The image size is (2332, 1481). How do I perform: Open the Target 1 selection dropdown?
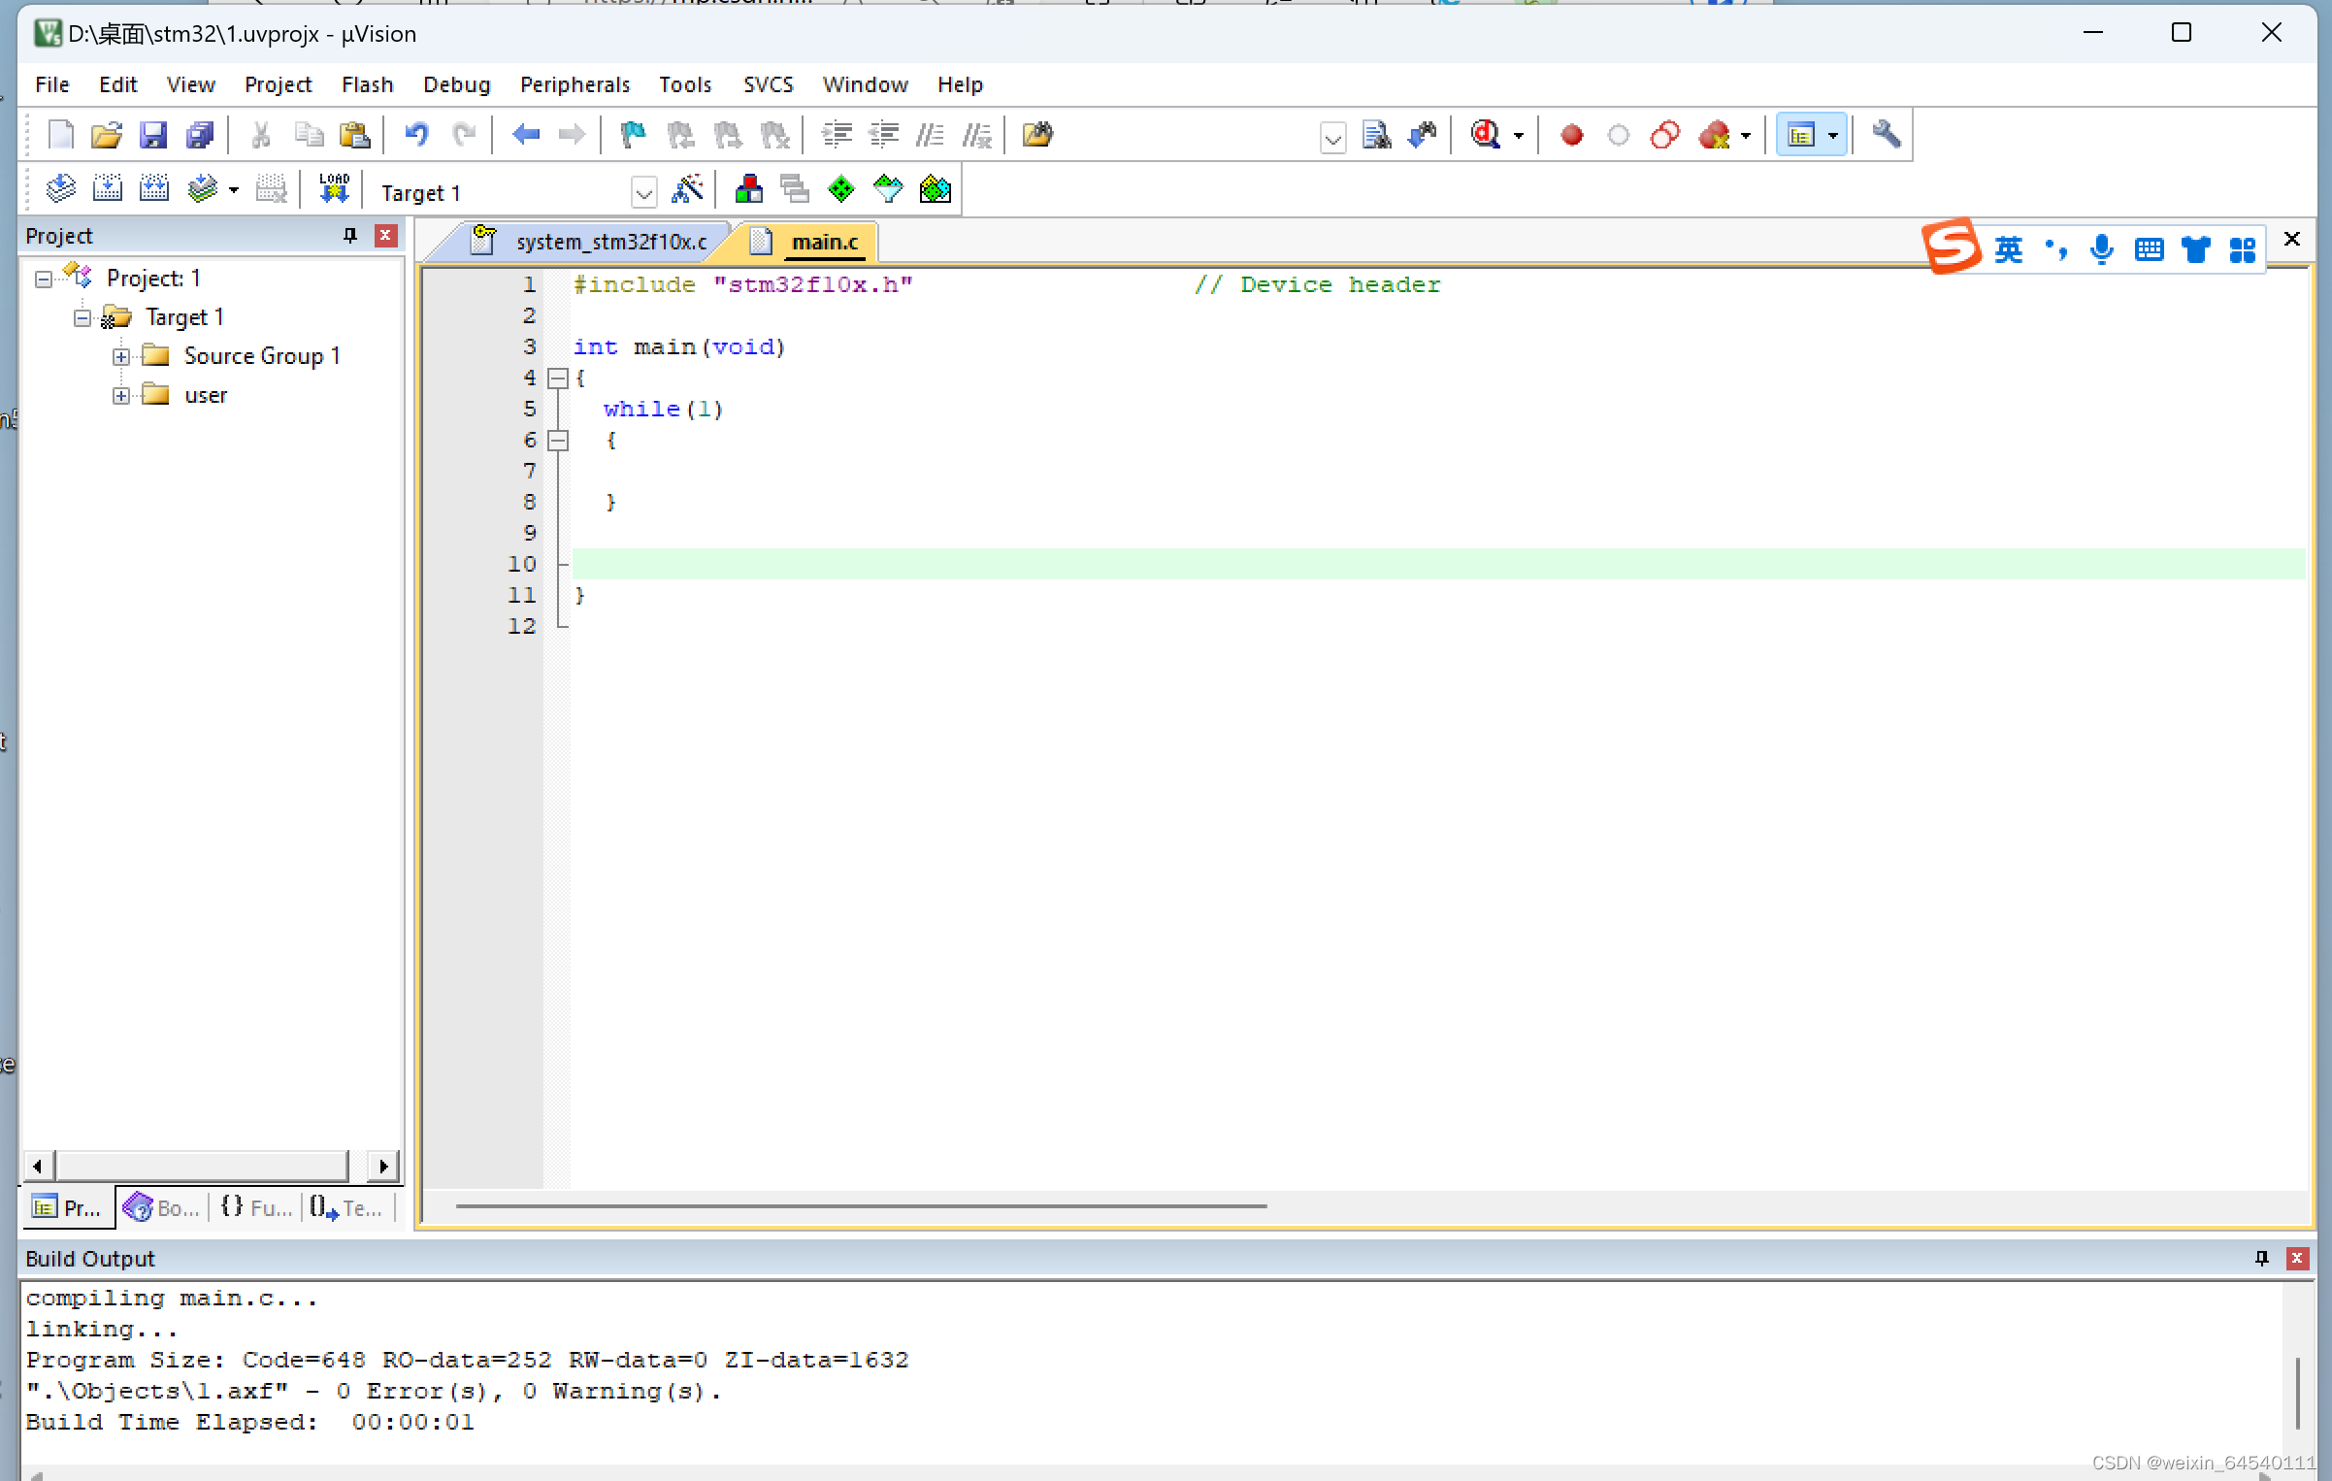(x=643, y=191)
